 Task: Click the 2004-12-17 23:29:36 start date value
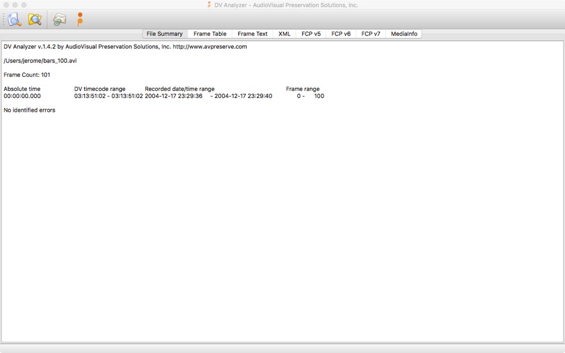[x=173, y=96]
